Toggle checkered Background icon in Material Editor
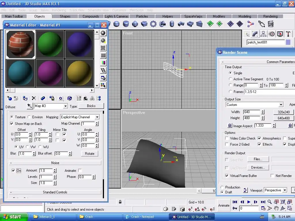Image resolution: width=295 pixels, height=221 pixels. 103,48
